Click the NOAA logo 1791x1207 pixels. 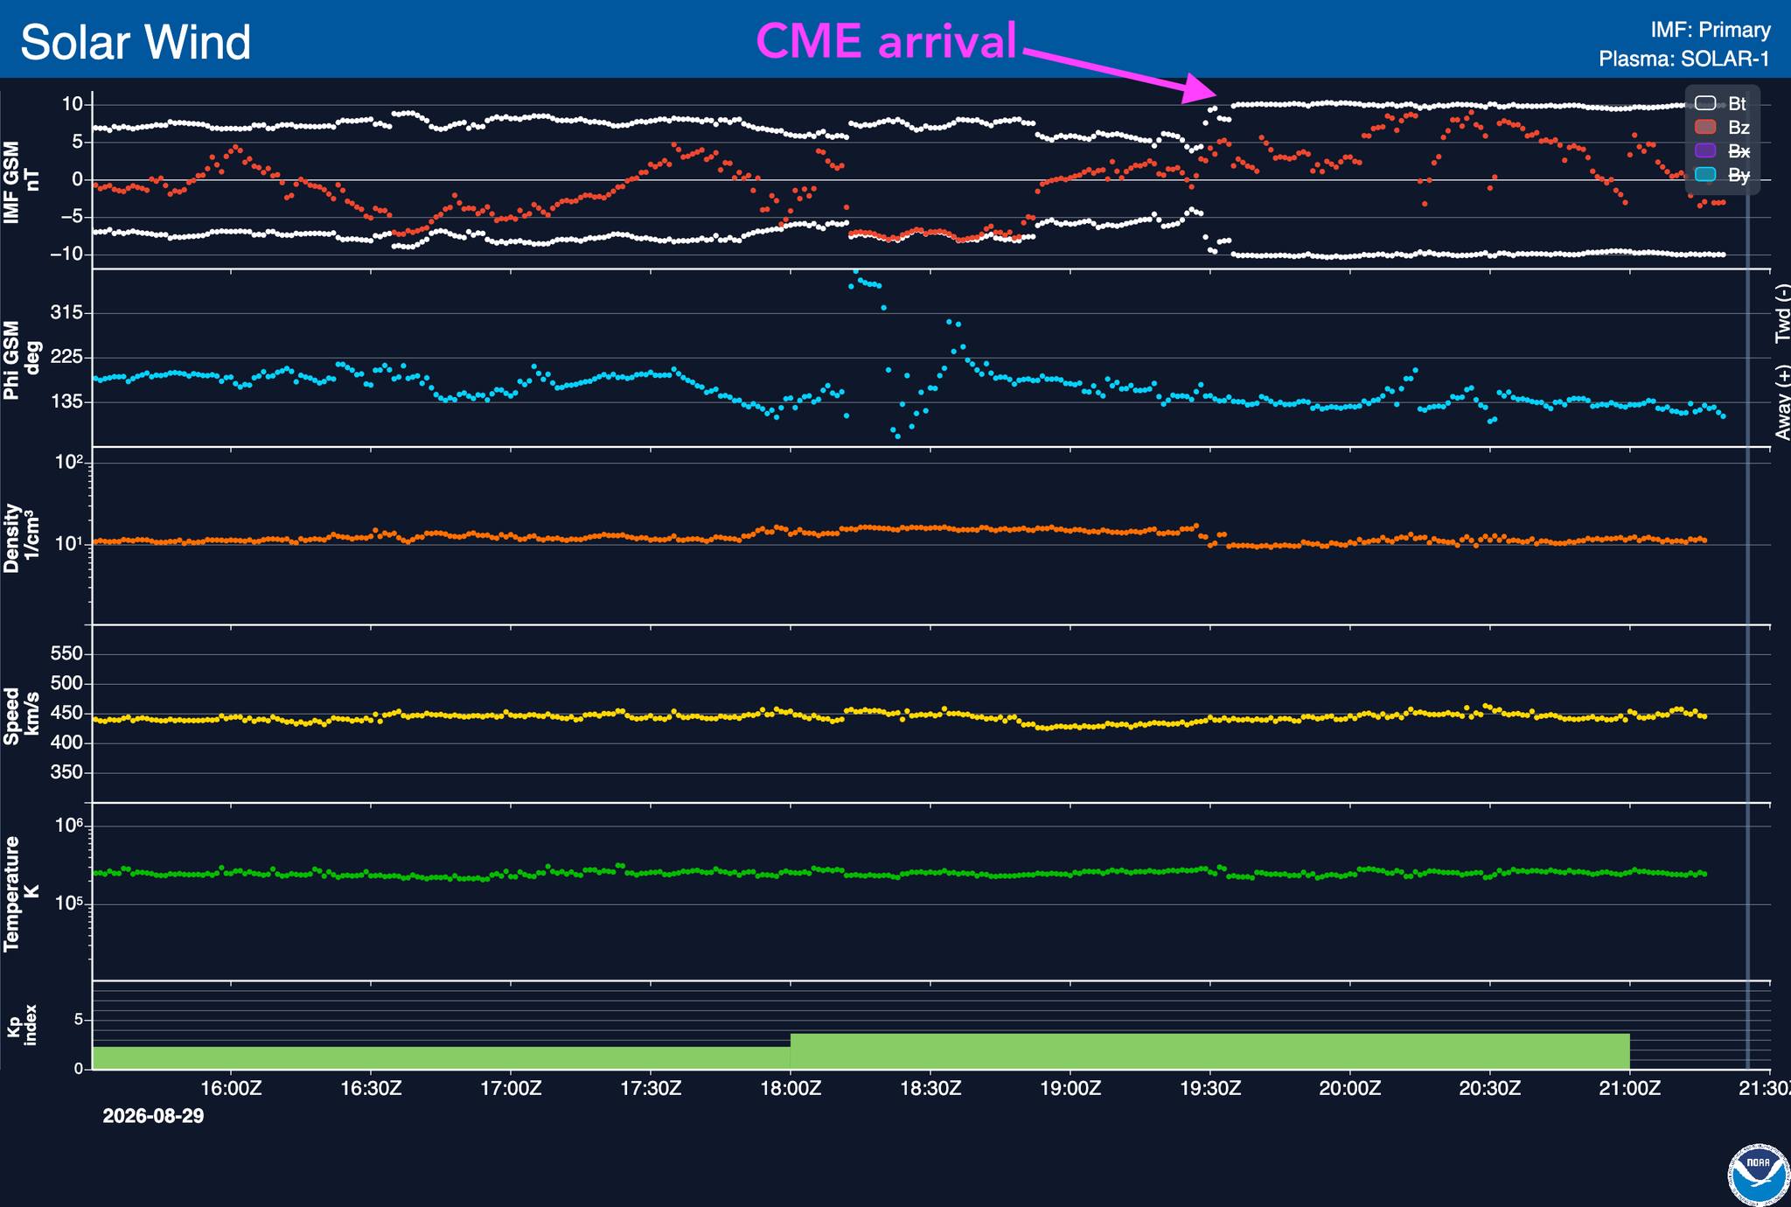[1760, 1175]
